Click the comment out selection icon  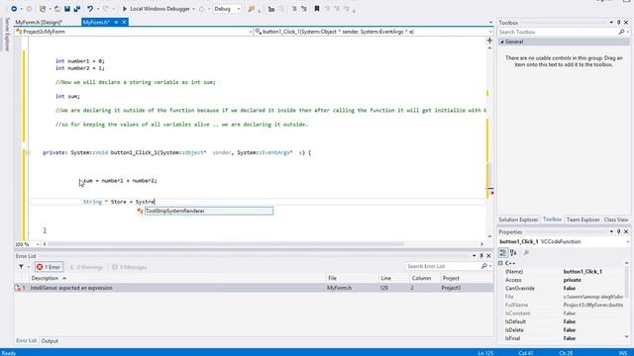294,9
